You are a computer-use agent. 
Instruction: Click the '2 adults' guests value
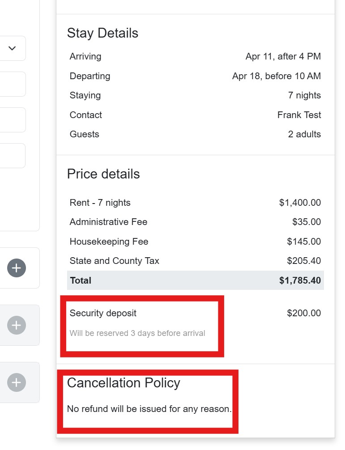[304, 134]
